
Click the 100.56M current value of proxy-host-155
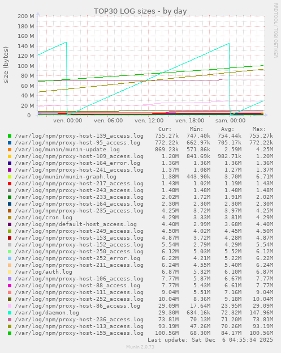167,333
